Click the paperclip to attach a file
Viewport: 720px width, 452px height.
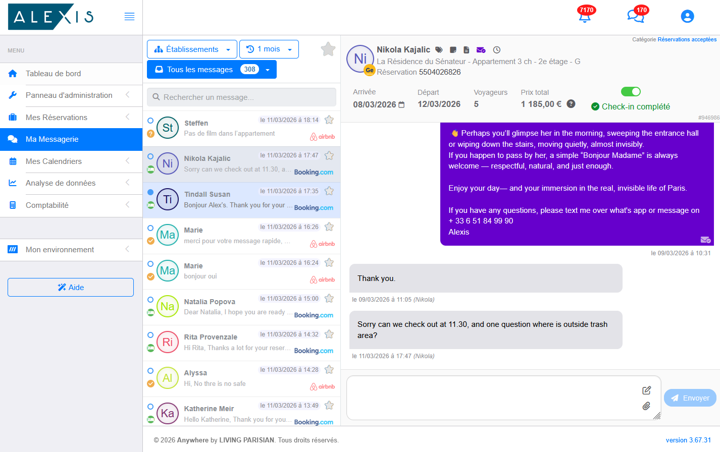tap(646, 406)
